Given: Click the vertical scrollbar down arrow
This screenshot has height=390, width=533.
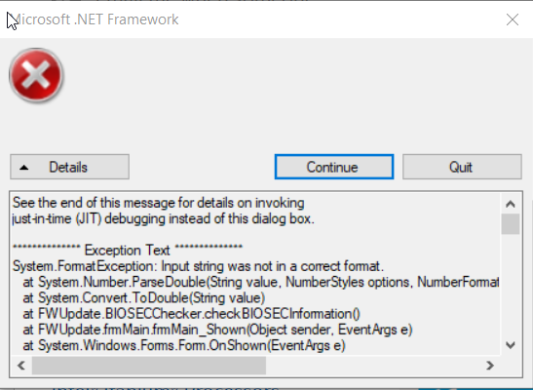Looking at the screenshot, I should click(511, 345).
